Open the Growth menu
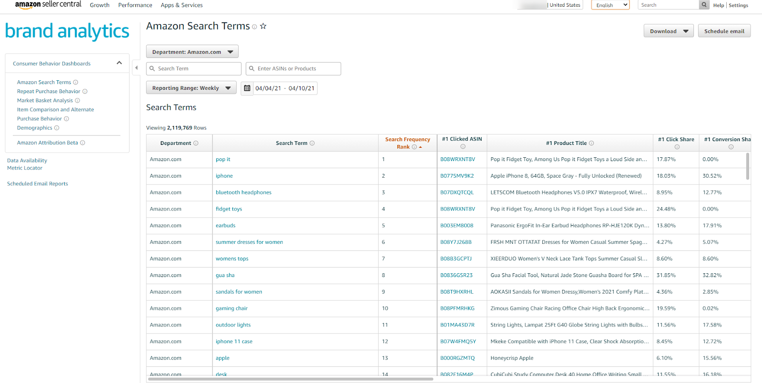This screenshot has width=762, height=383. 100,5
